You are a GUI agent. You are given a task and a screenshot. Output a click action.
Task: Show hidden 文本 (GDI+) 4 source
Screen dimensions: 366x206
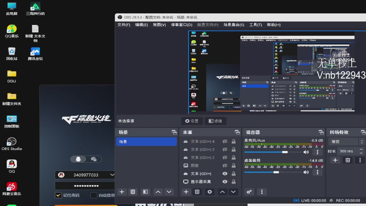tap(225, 141)
